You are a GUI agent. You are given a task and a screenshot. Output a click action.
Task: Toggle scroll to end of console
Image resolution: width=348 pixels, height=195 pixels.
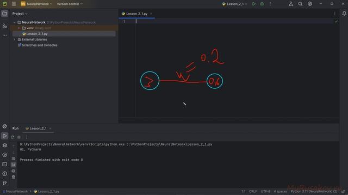click(x=13, y=165)
